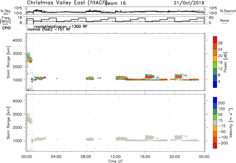Click the 200 value on velocity colorbar
The image size is (236, 163).
222,103
